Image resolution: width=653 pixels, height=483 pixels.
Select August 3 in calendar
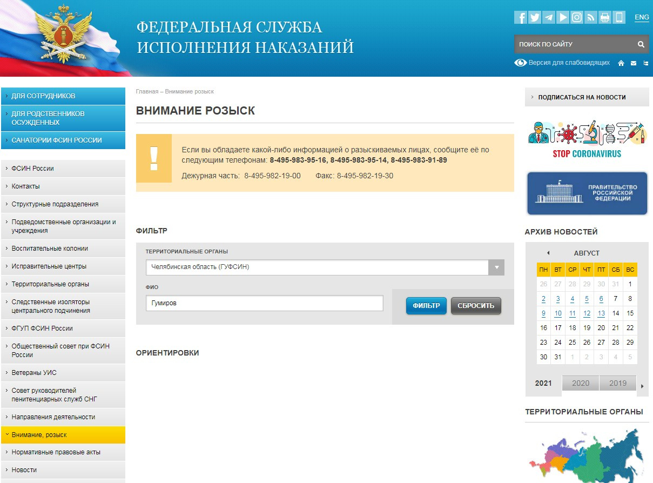point(558,299)
